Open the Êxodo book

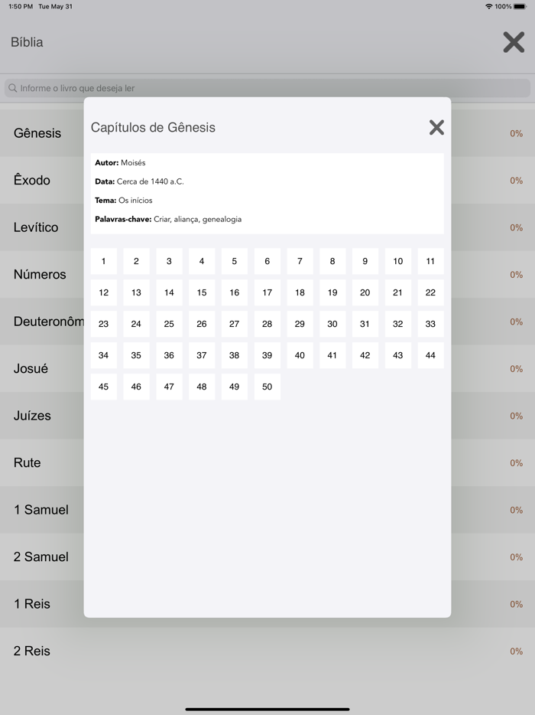(x=34, y=181)
